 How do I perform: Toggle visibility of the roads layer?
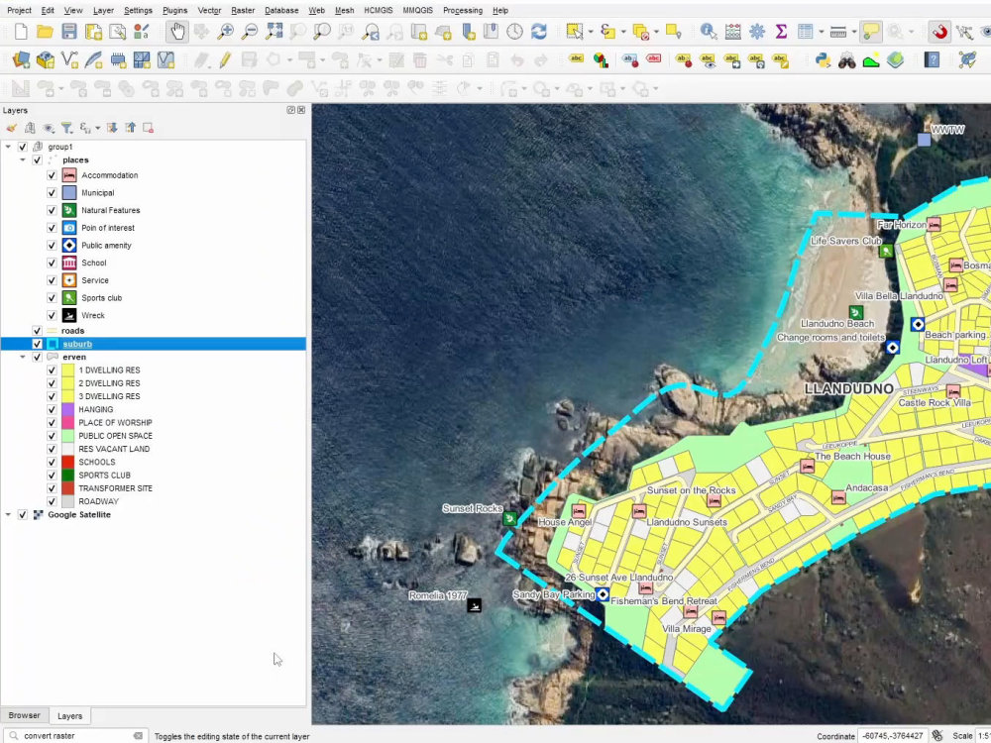(37, 331)
